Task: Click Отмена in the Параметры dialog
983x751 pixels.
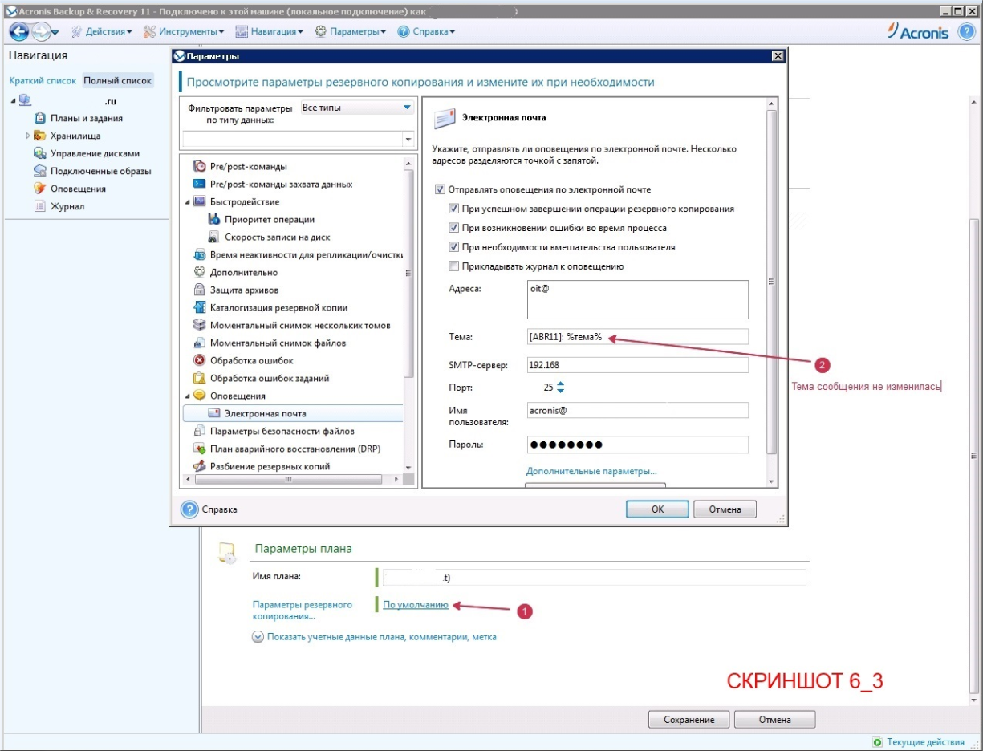Action: [725, 509]
